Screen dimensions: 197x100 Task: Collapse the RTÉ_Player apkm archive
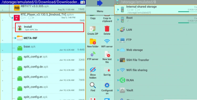[x=12, y=18]
